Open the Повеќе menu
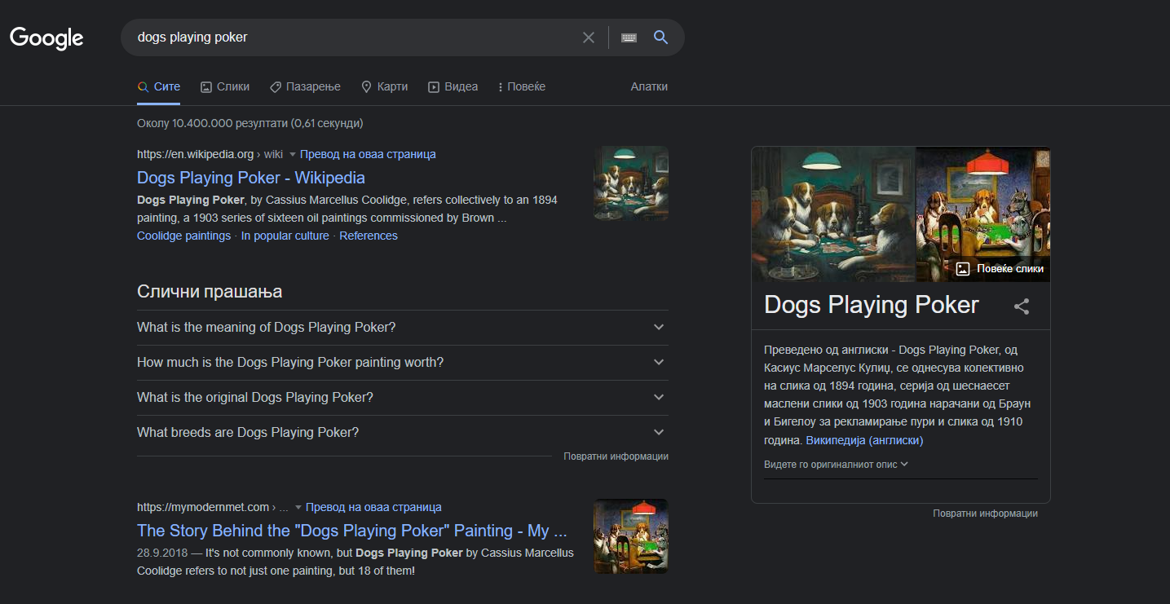 coord(522,86)
